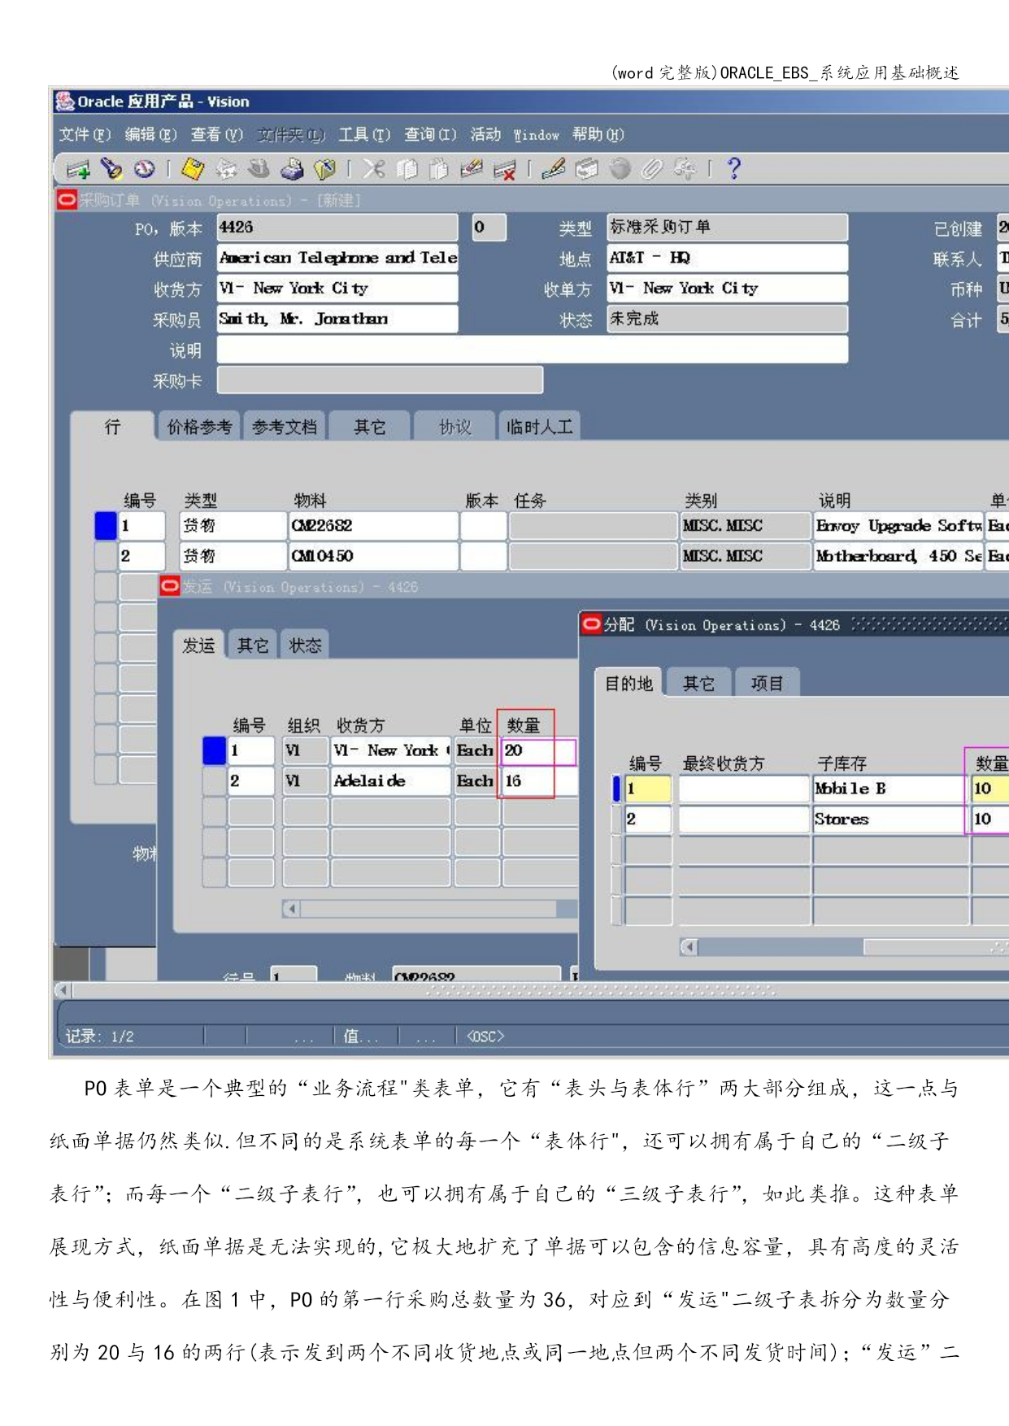Viewport: 1009px width, 1426px height.
Task: Click Adelaide ship-to field in 发运 window
Action: click(x=390, y=781)
